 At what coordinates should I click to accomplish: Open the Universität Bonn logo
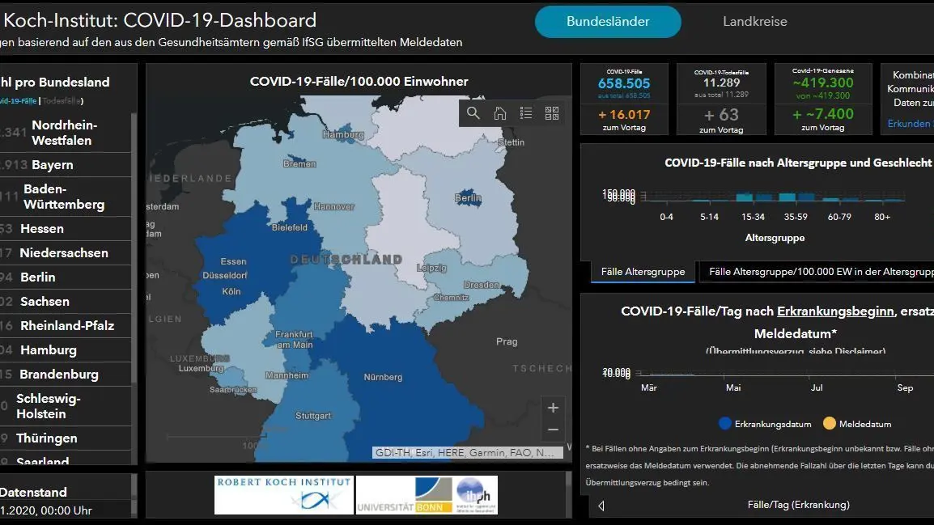point(404,494)
